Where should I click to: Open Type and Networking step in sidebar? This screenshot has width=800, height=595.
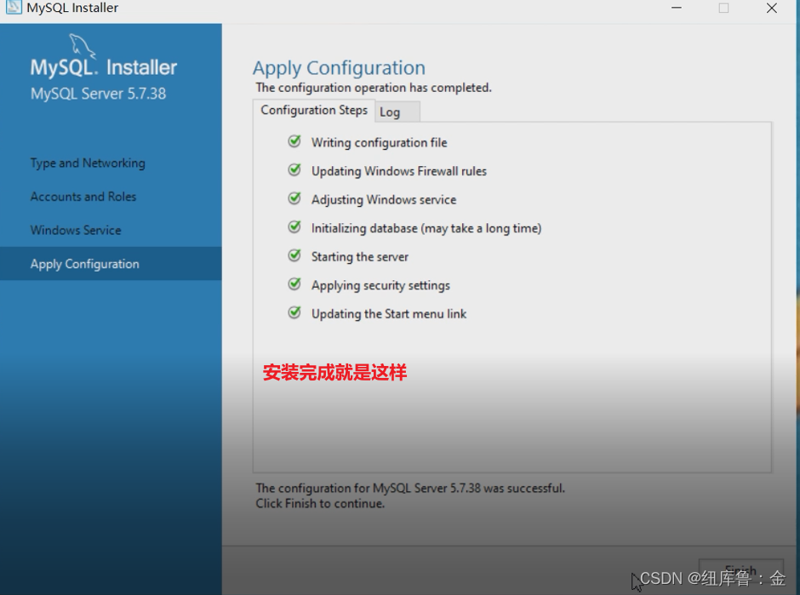(x=88, y=163)
